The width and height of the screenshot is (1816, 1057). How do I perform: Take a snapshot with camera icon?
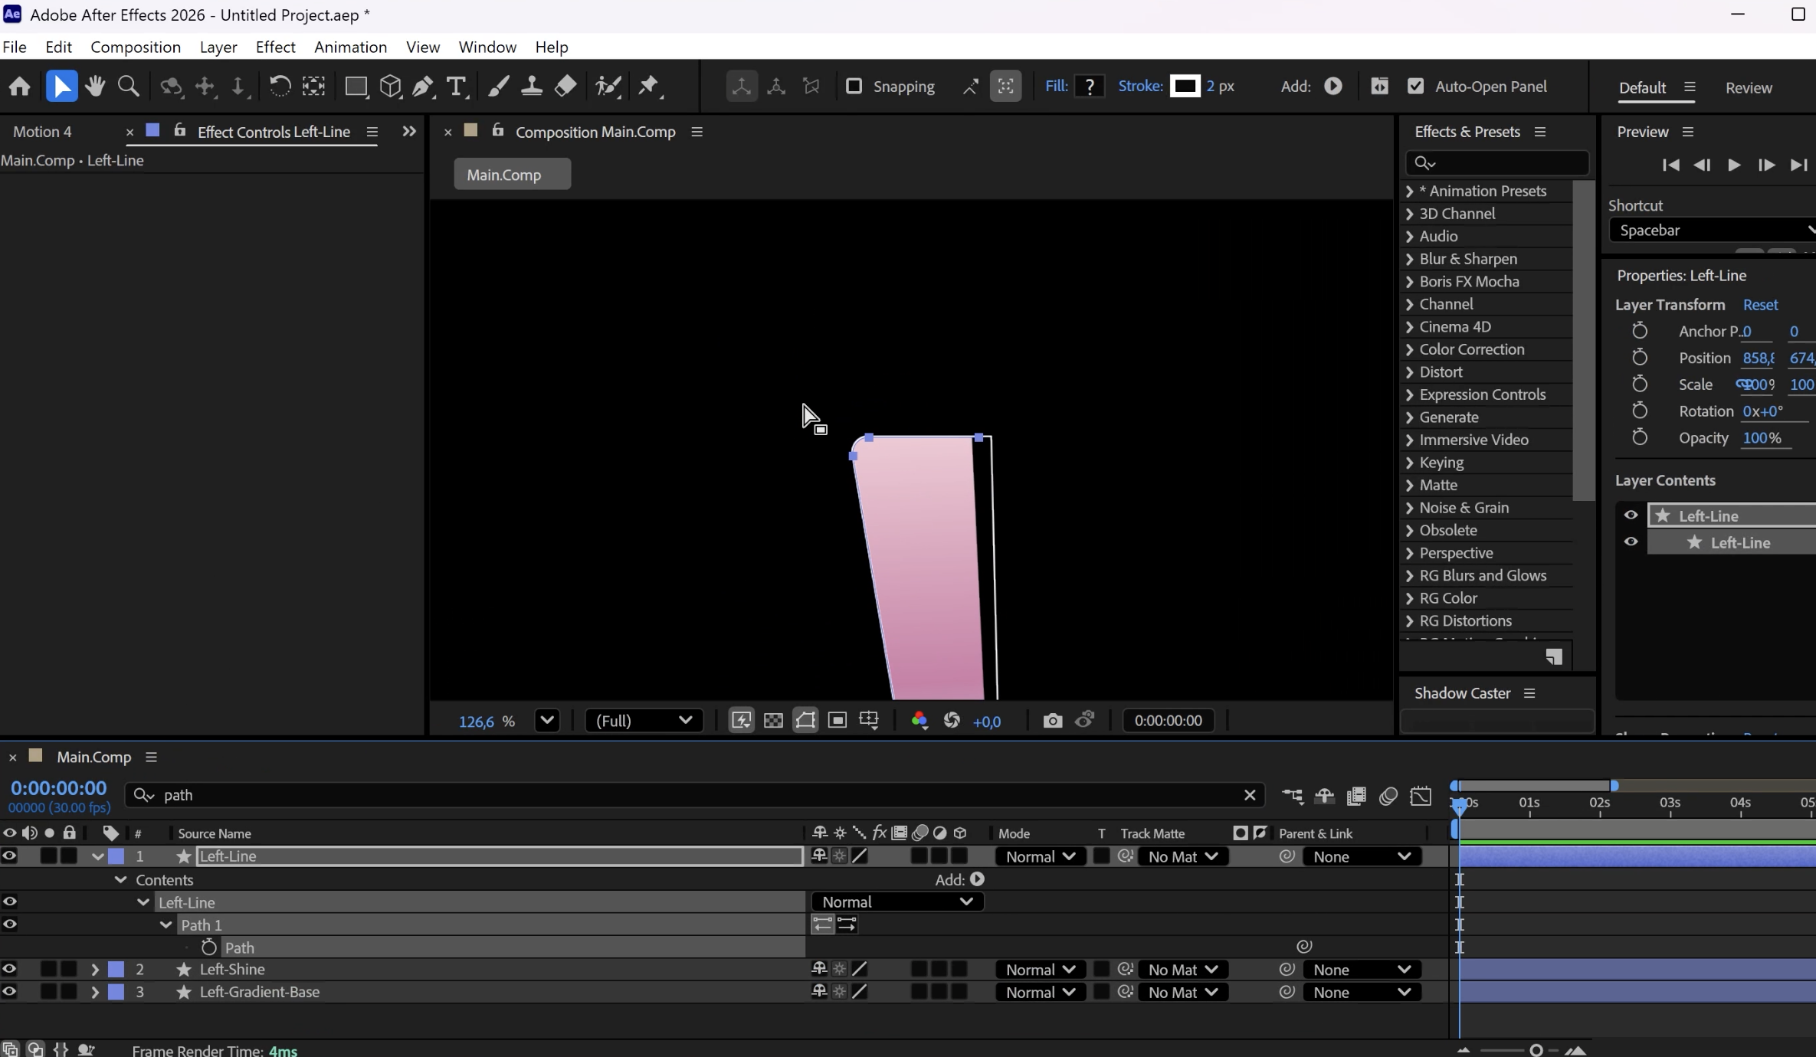[1052, 721]
